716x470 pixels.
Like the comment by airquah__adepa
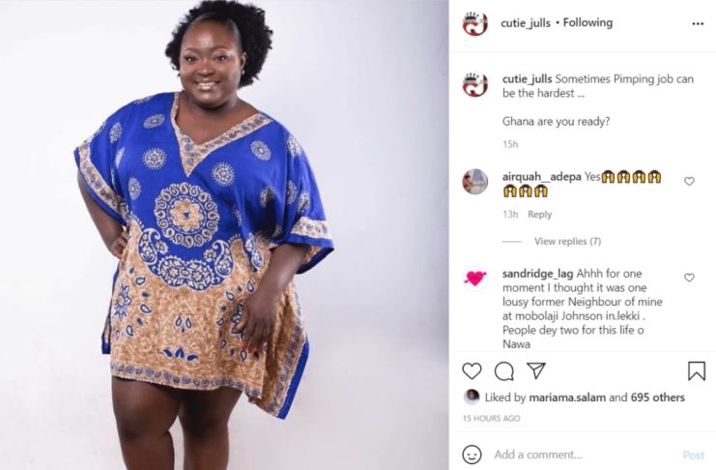click(x=689, y=182)
